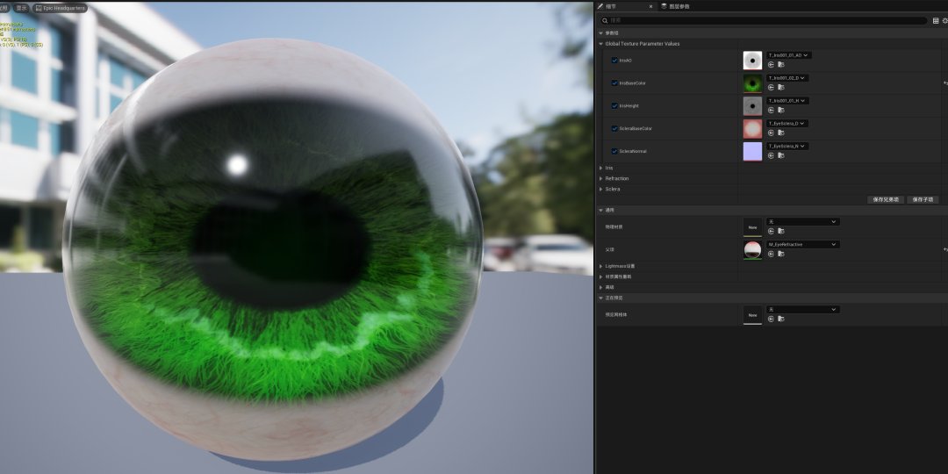Expand the Refraction parameter group
The width and height of the screenshot is (948, 474).
[601, 178]
